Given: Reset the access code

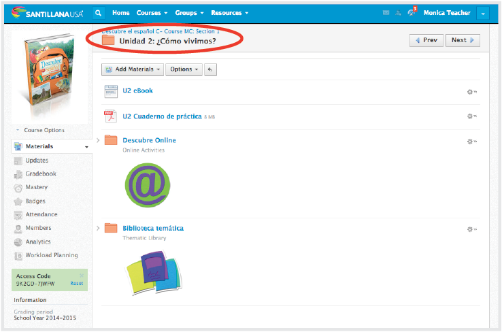Looking at the screenshot, I should click(76, 283).
